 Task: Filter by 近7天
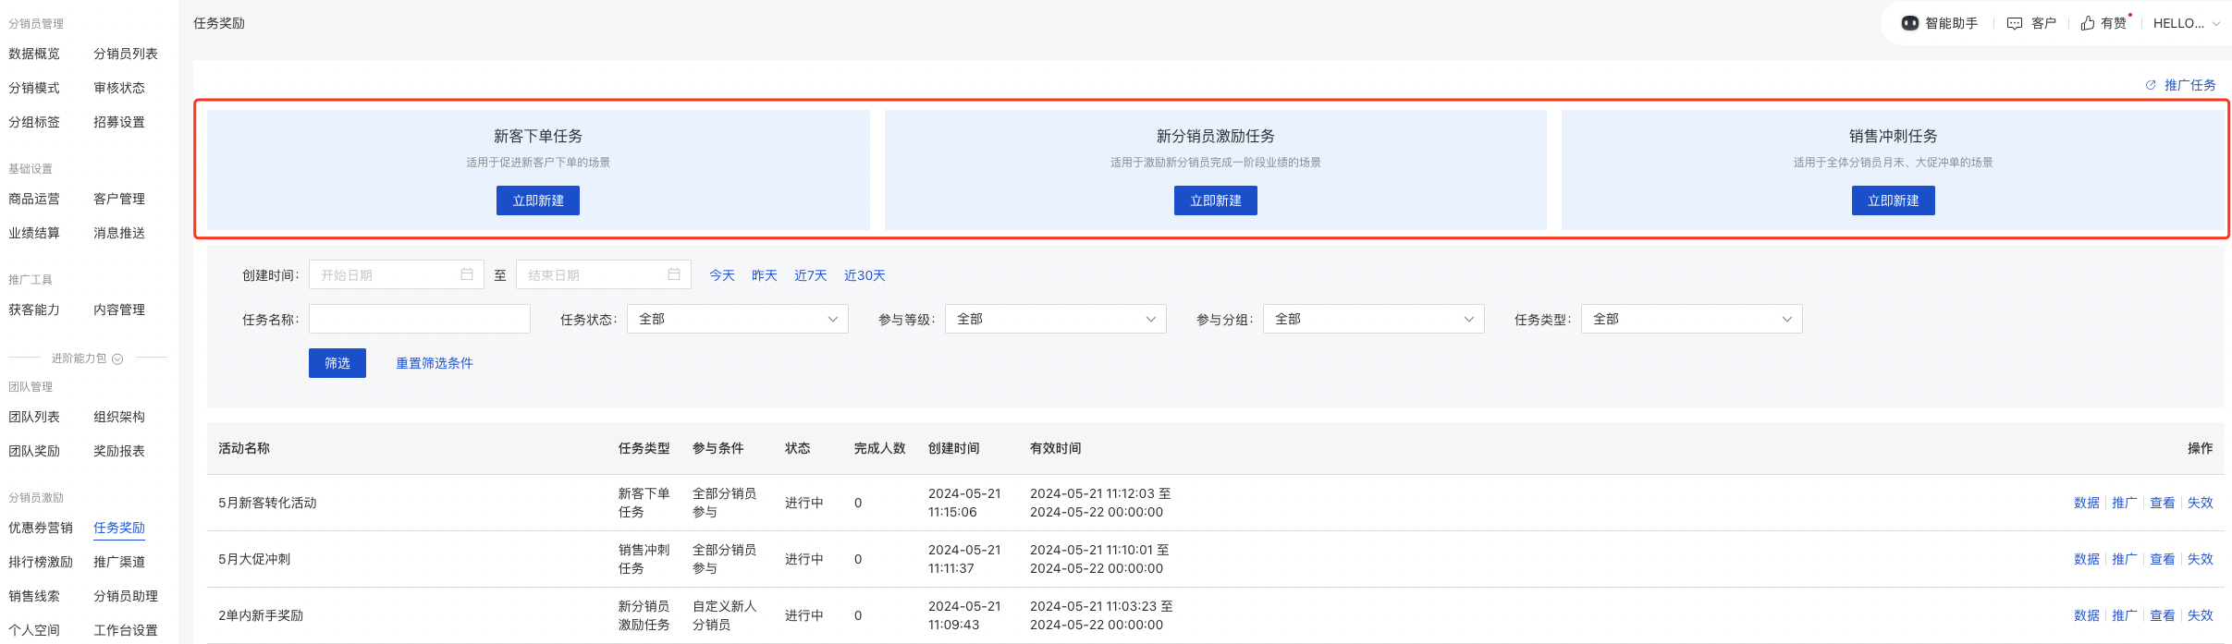[811, 275]
